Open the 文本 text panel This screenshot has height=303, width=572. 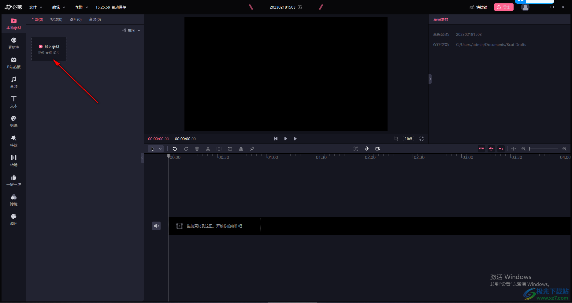pyautogui.click(x=14, y=102)
